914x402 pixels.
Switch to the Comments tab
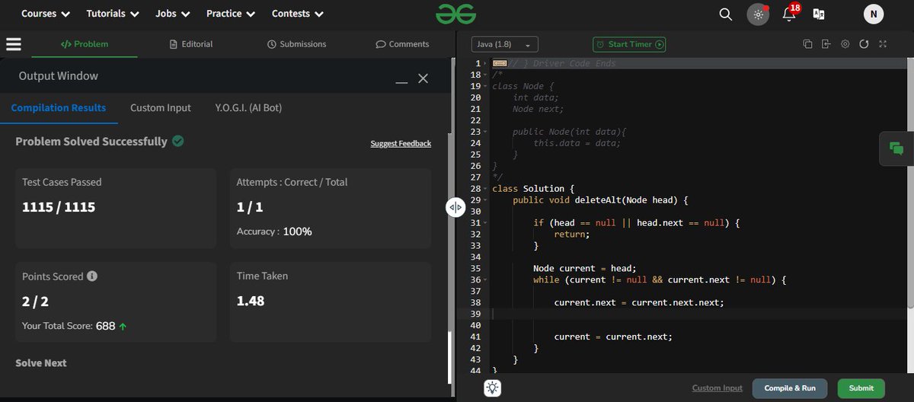pyautogui.click(x=402, y=44)
